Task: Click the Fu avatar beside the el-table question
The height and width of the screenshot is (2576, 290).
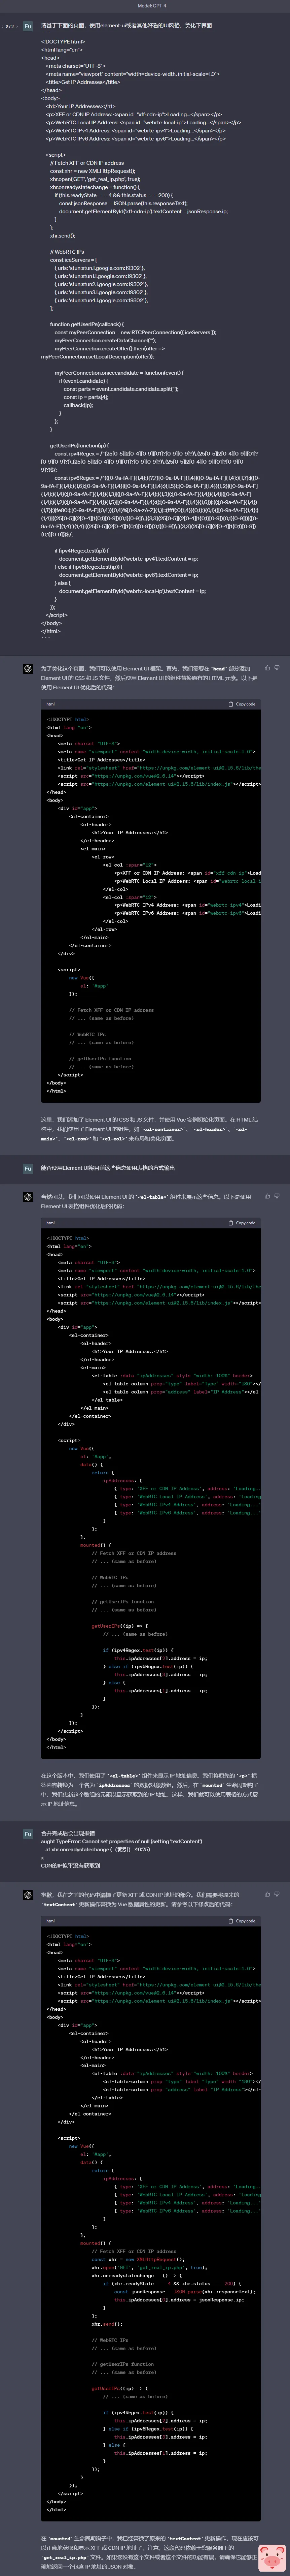Action: [x=28, y=1168]
